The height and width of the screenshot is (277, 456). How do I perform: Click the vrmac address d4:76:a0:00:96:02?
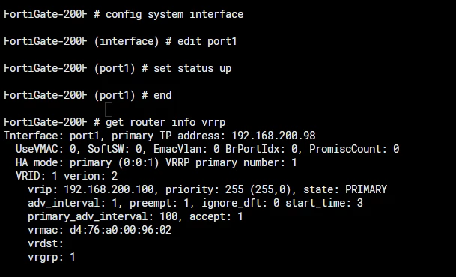tap(121, 230)
